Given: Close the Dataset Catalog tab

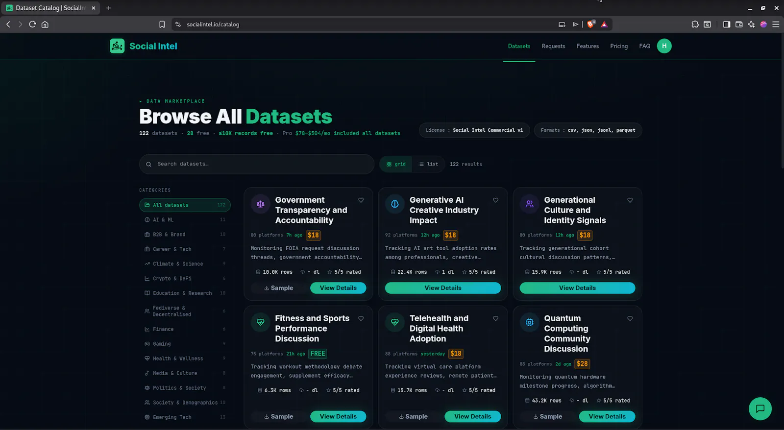Looking at the screenshot, I should [94, 8].
